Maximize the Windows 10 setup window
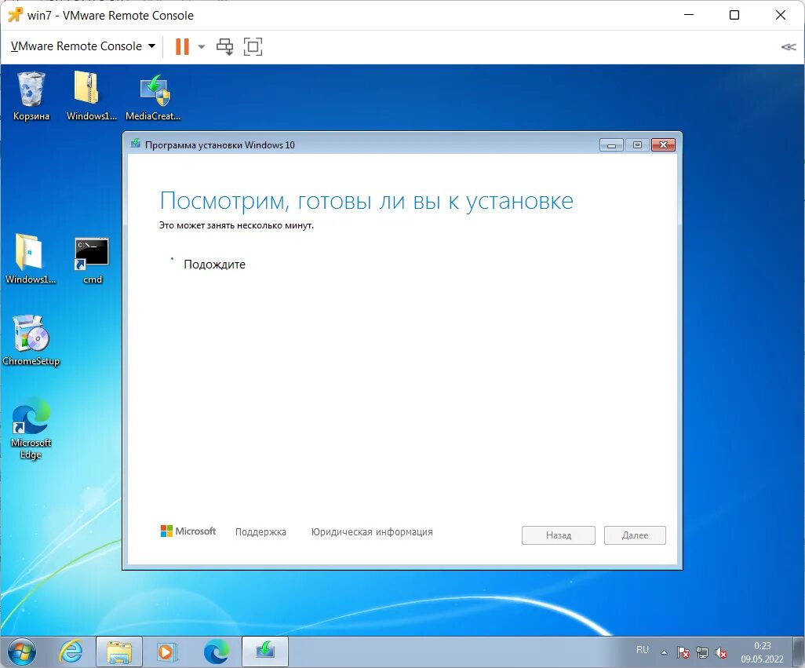 point(637,145)
